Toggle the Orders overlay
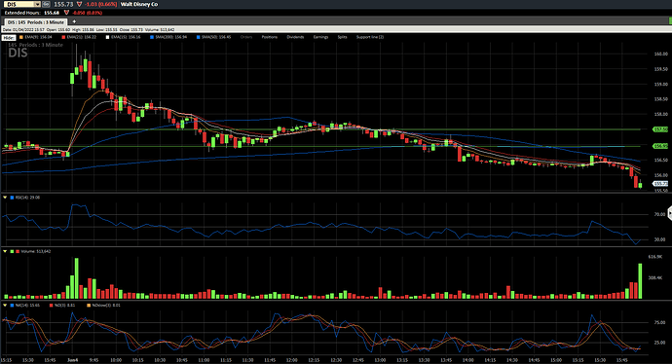The width and height of the screenshot is (672, 364). click(246, 37)
